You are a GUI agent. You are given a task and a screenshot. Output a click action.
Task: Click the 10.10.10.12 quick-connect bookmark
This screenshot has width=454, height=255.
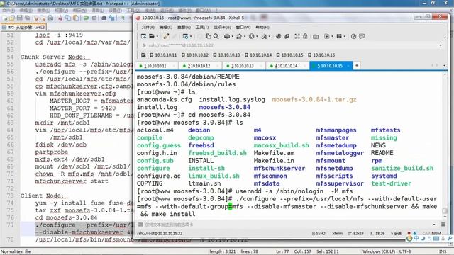pos(194,55)
